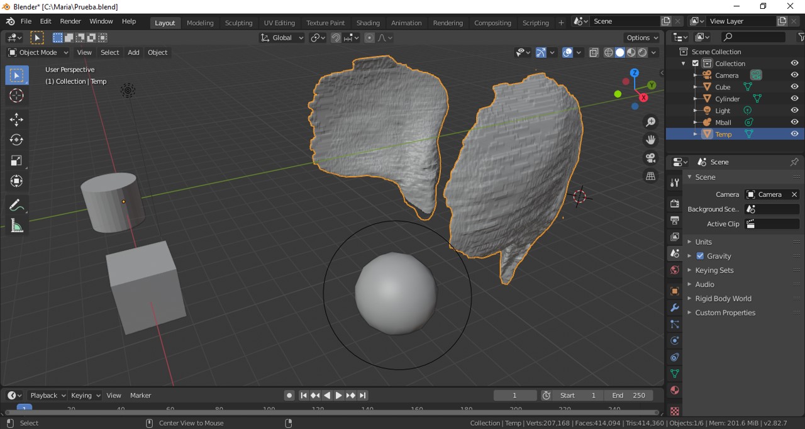
Task: Open the Object Mode dropdown
Action: coord(38,52)
